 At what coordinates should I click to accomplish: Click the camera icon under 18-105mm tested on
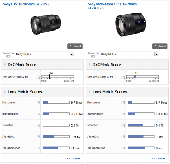[8, 56]
